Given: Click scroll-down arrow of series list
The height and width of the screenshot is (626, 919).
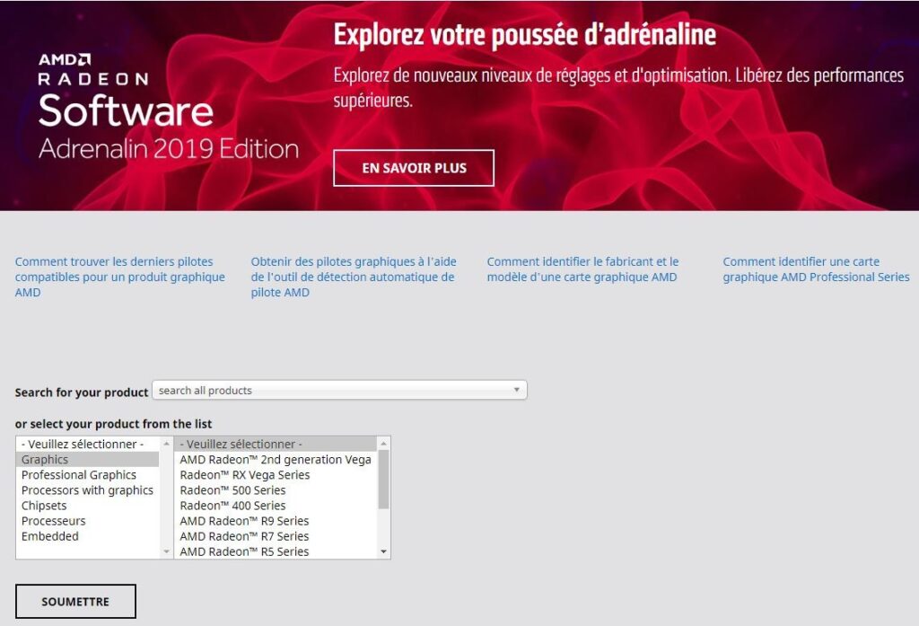Looking at the screenshot, I should (x=384, y=551).
